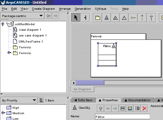
Task: Switch to the ToDo Item tab
Action: [x=83, y=100]
